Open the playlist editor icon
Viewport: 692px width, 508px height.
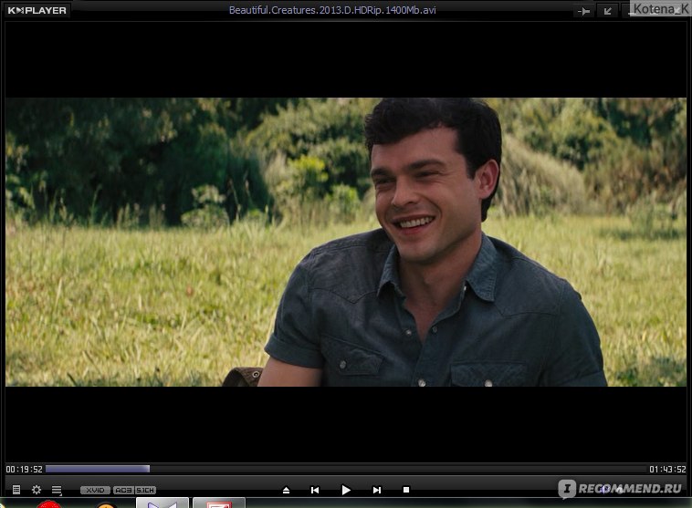(x=16, y=490)
